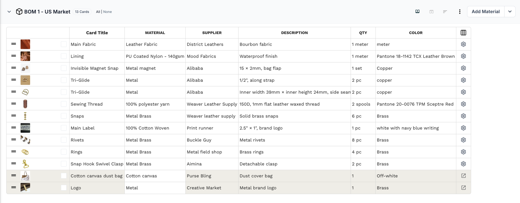The width and height of the screenshot is (520, 203).
Task: Tick the checkbox for Lining
Action: (x=64, y=56)
